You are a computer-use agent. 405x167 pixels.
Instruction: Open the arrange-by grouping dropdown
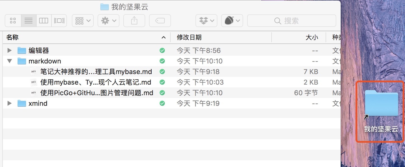click(x=83, y=21)
